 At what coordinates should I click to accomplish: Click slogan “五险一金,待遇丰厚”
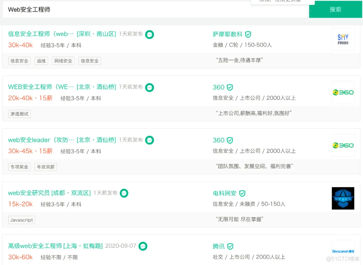point(239,60)
